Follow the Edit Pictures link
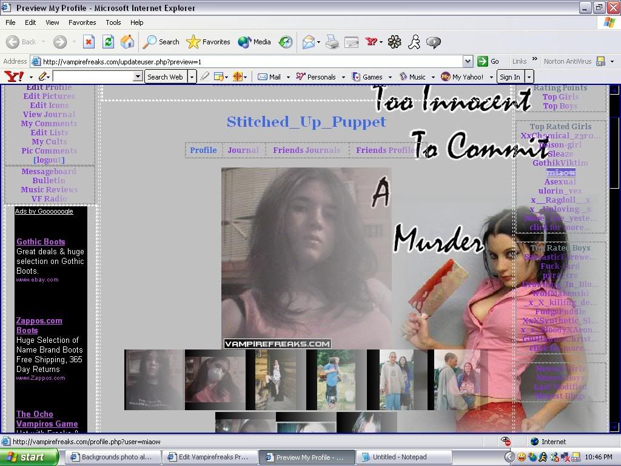The image size is (621, 466). point(49,96)
